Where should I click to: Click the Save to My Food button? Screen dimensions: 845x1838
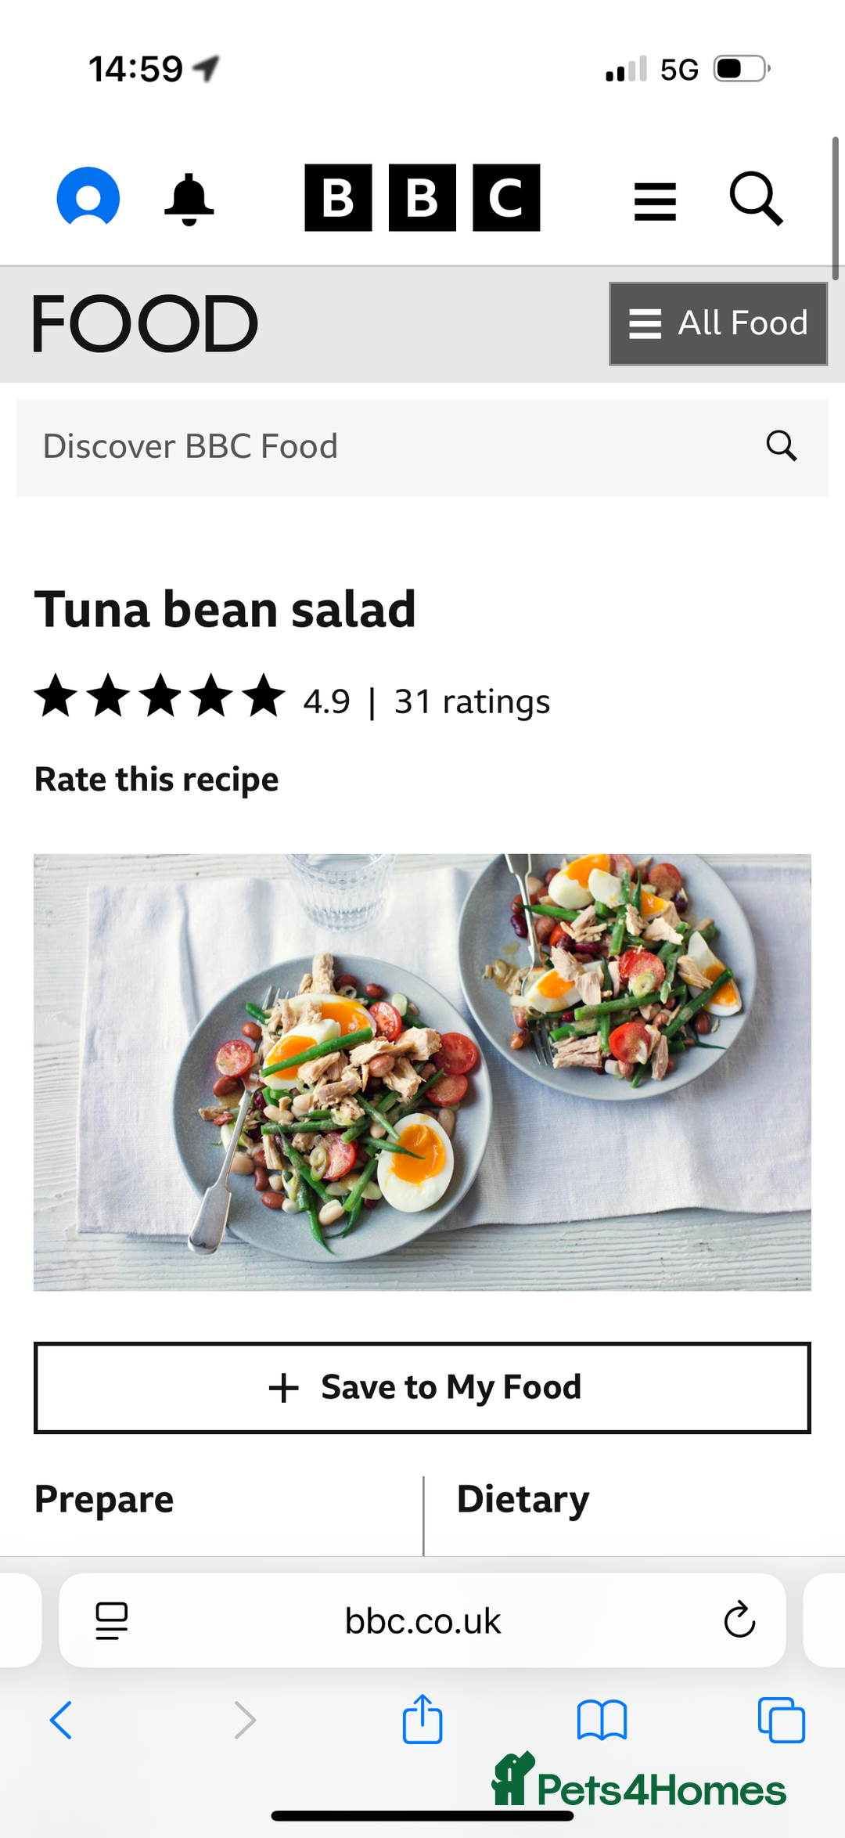422,1388
